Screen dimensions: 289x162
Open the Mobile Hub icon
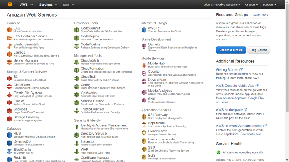coord(144,65)
